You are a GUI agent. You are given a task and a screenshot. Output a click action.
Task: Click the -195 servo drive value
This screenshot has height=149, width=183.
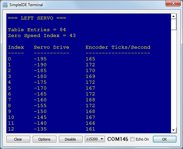point(40,59)
